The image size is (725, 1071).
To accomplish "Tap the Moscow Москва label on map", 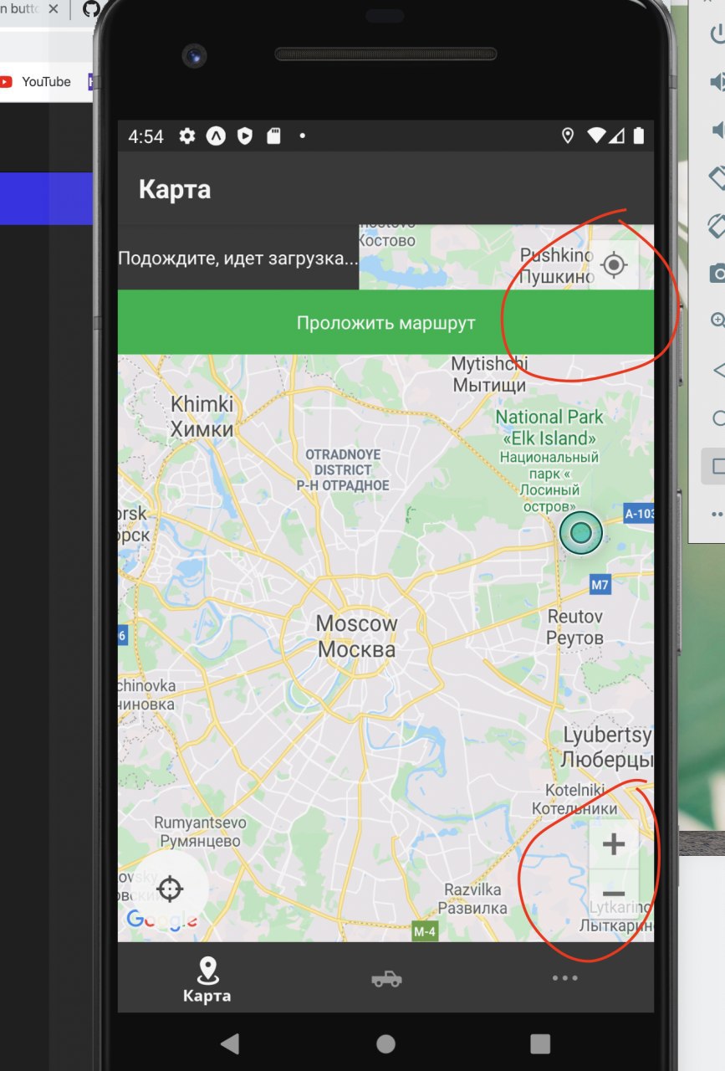I will point(357,636).
